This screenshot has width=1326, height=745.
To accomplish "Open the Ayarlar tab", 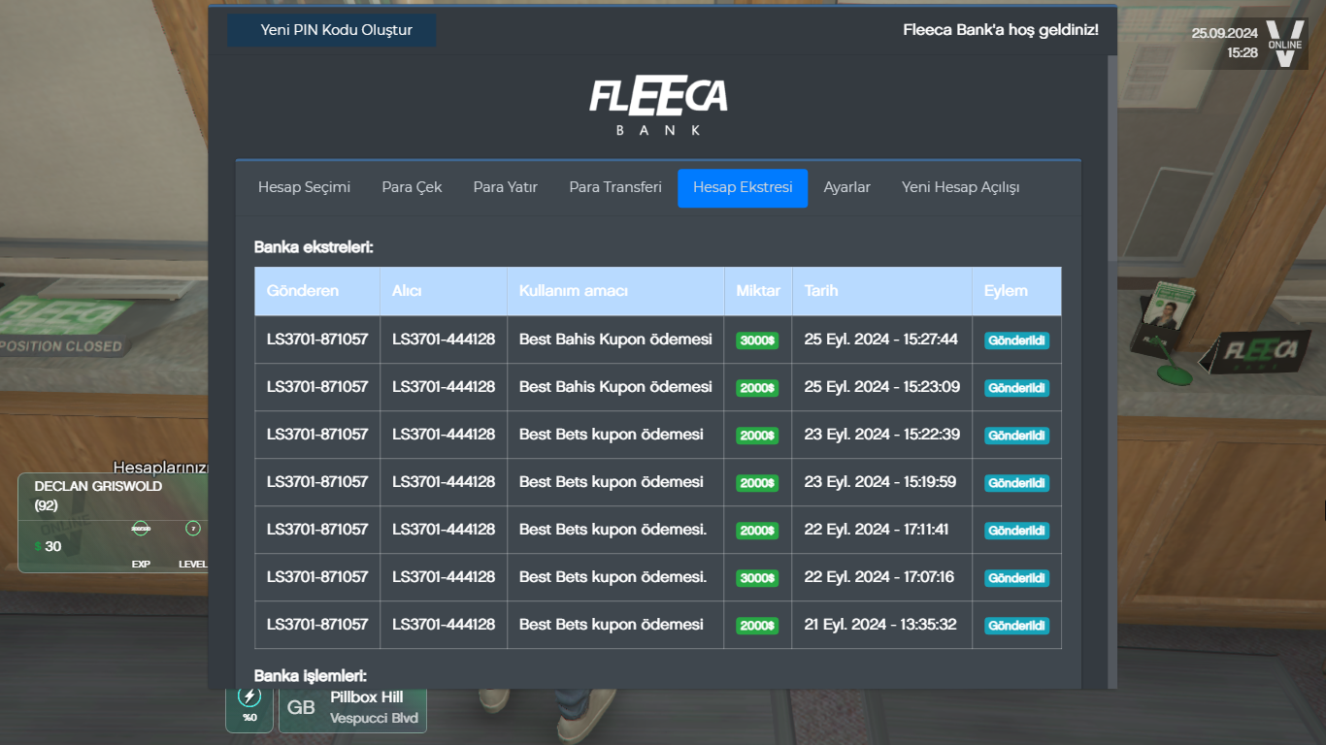I will pyautogui.click(x=847, y=187).
